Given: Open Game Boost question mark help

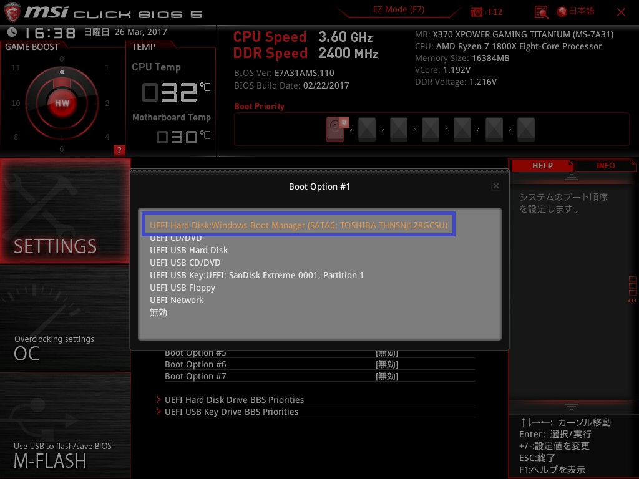Looking at the screenshot, I should tap(119, 150).
